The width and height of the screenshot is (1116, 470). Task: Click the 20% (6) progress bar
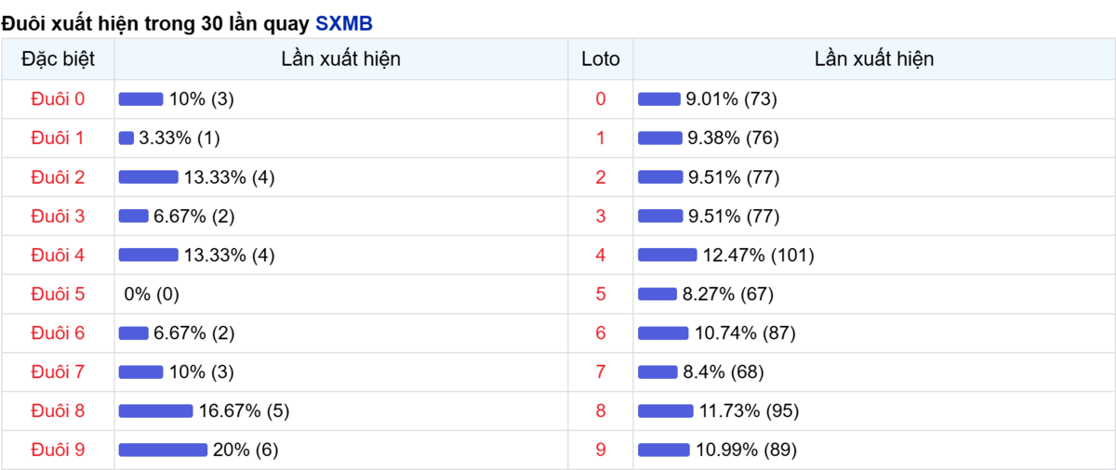[x=163, y=450]
